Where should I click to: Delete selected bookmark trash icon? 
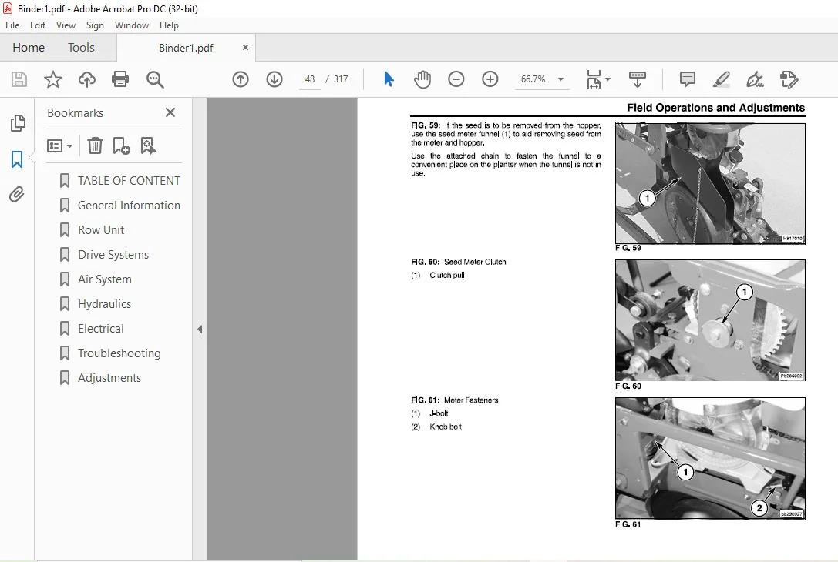tap(95, 146)
